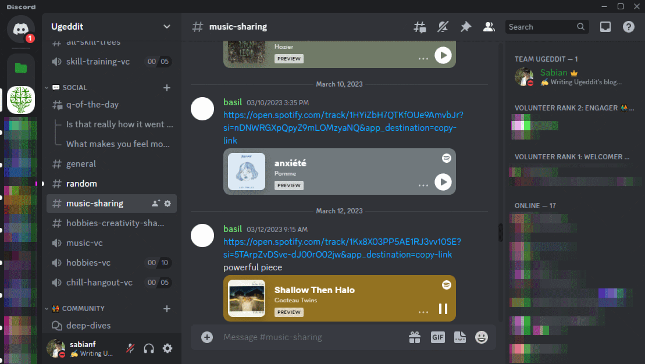Screen dimensions: 645x364
Task: Expand the Ugeddit server dropdown menu
Action: point(167,27)
